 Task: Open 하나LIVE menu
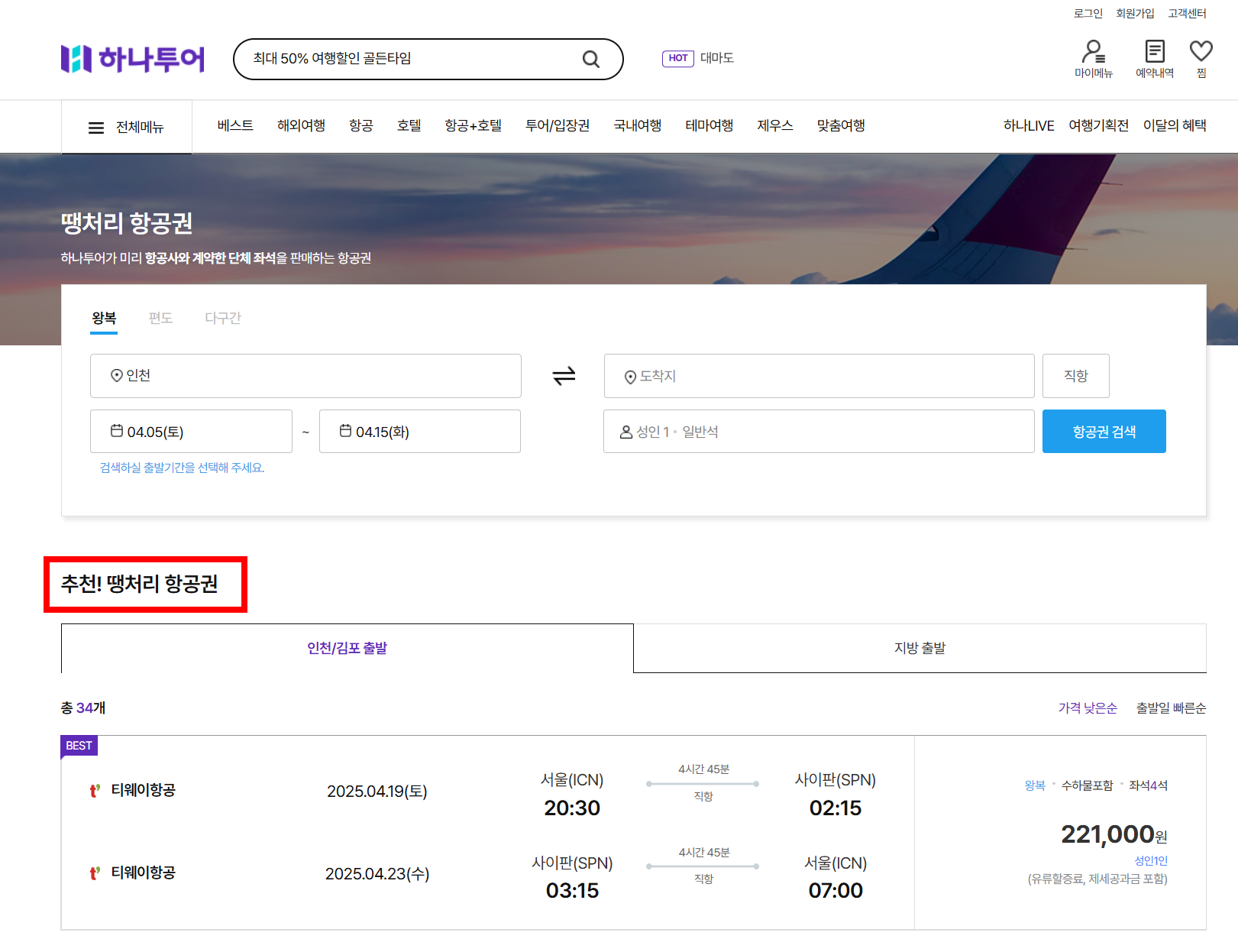(1029, 125)
